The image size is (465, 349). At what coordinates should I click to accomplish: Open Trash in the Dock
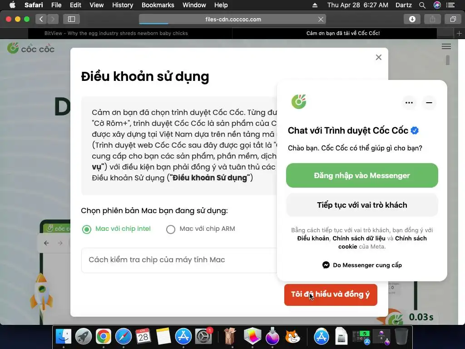click(401, 336)
